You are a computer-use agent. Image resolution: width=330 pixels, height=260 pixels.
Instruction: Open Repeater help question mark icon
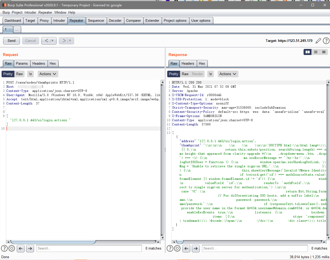[x=326, y=41]
